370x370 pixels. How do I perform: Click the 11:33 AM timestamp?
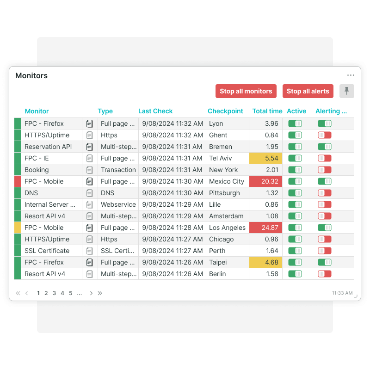[x=342, y=293]
